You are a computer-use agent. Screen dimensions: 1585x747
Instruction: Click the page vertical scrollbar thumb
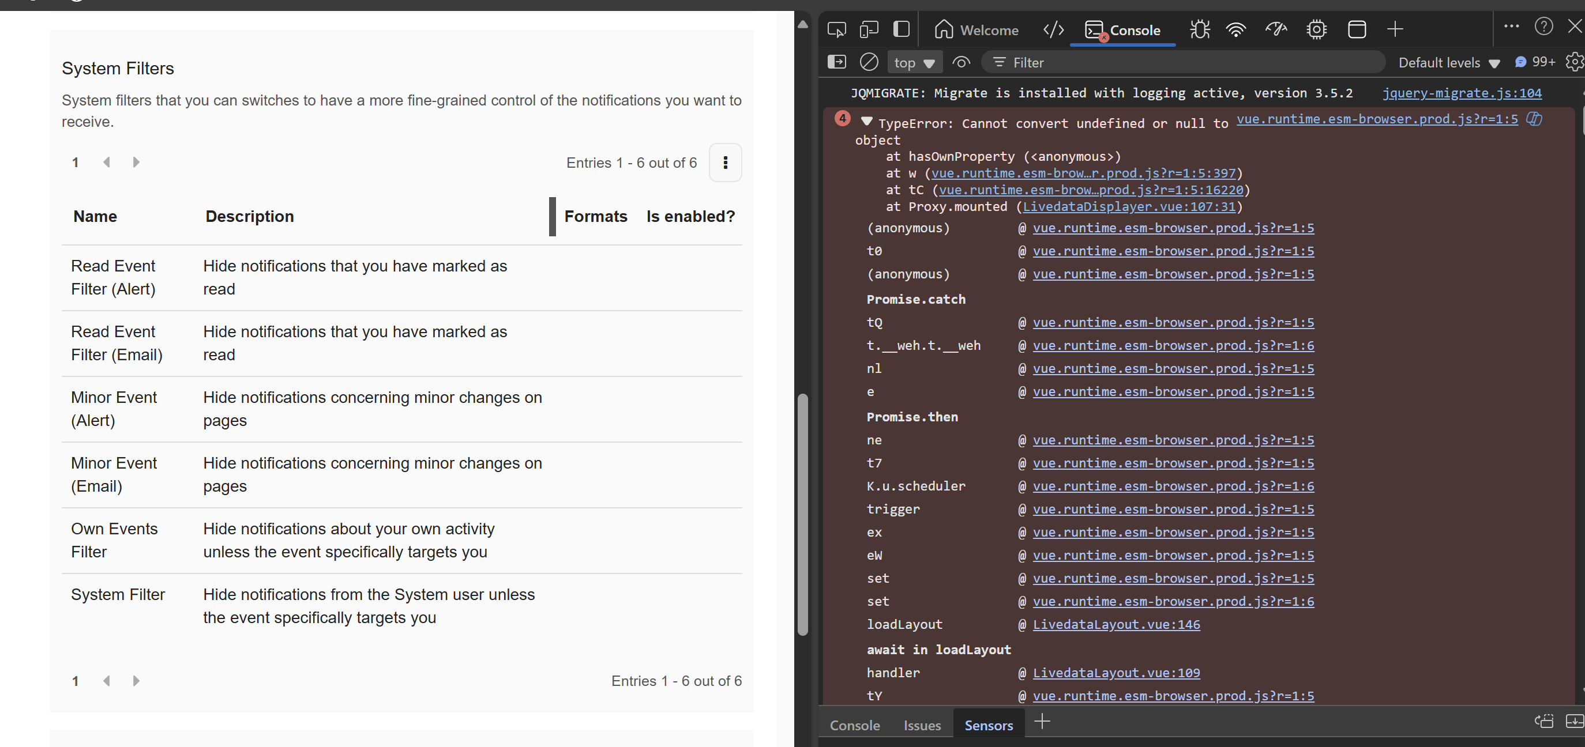[802, 514]
